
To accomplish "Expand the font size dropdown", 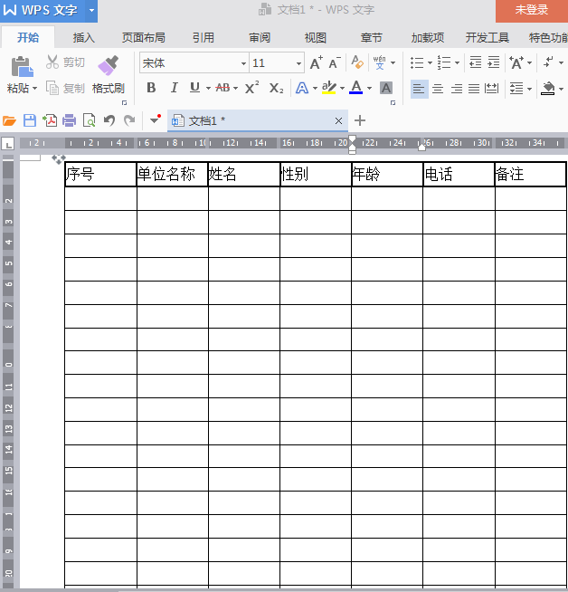I will pyautogui.click(x=298, y=63).
